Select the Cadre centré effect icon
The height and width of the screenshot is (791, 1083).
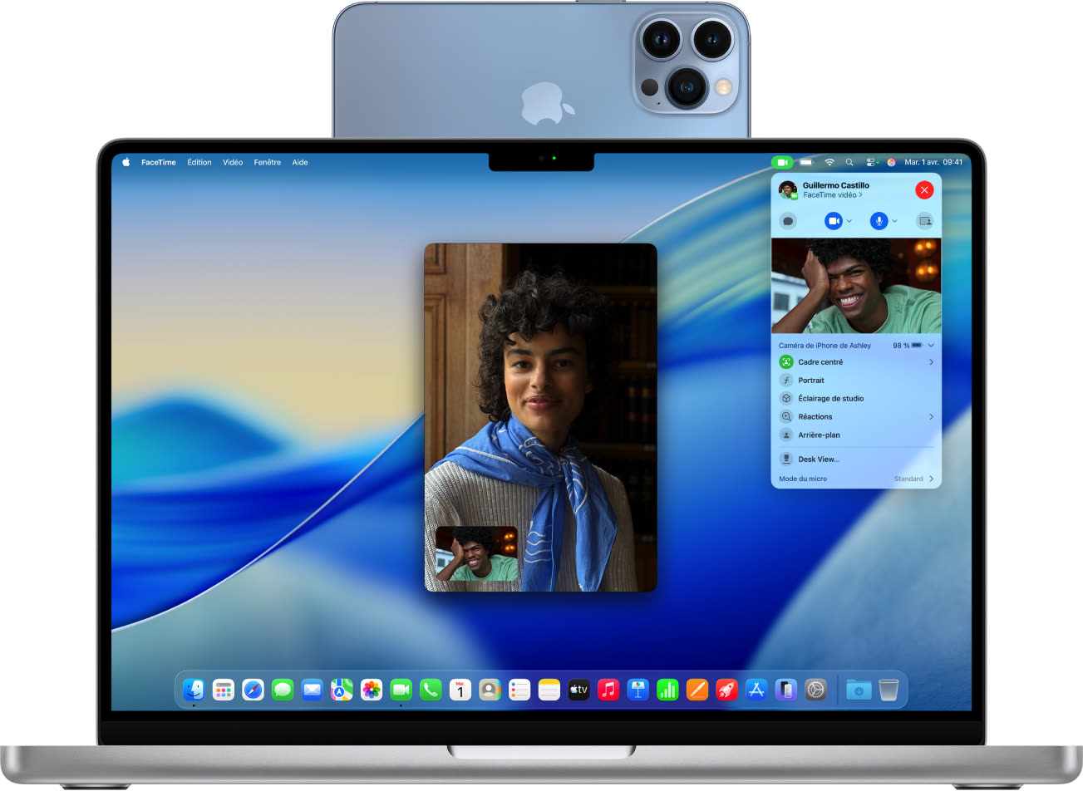click(x=785, y=361)
